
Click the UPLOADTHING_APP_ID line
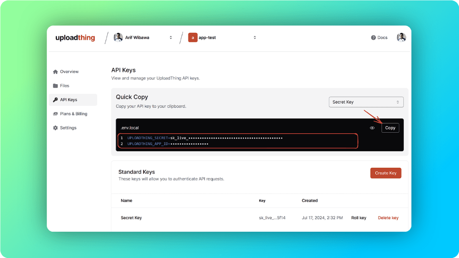pyautogui.click(x=168, y=144)
